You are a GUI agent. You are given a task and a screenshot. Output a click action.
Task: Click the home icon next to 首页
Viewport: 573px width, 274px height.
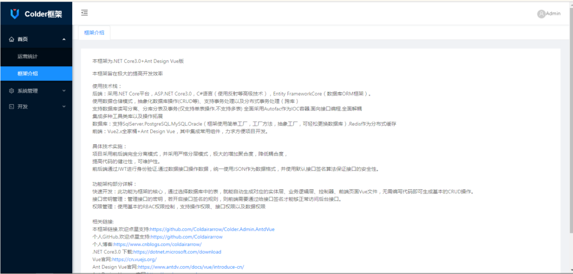(12, 39)
